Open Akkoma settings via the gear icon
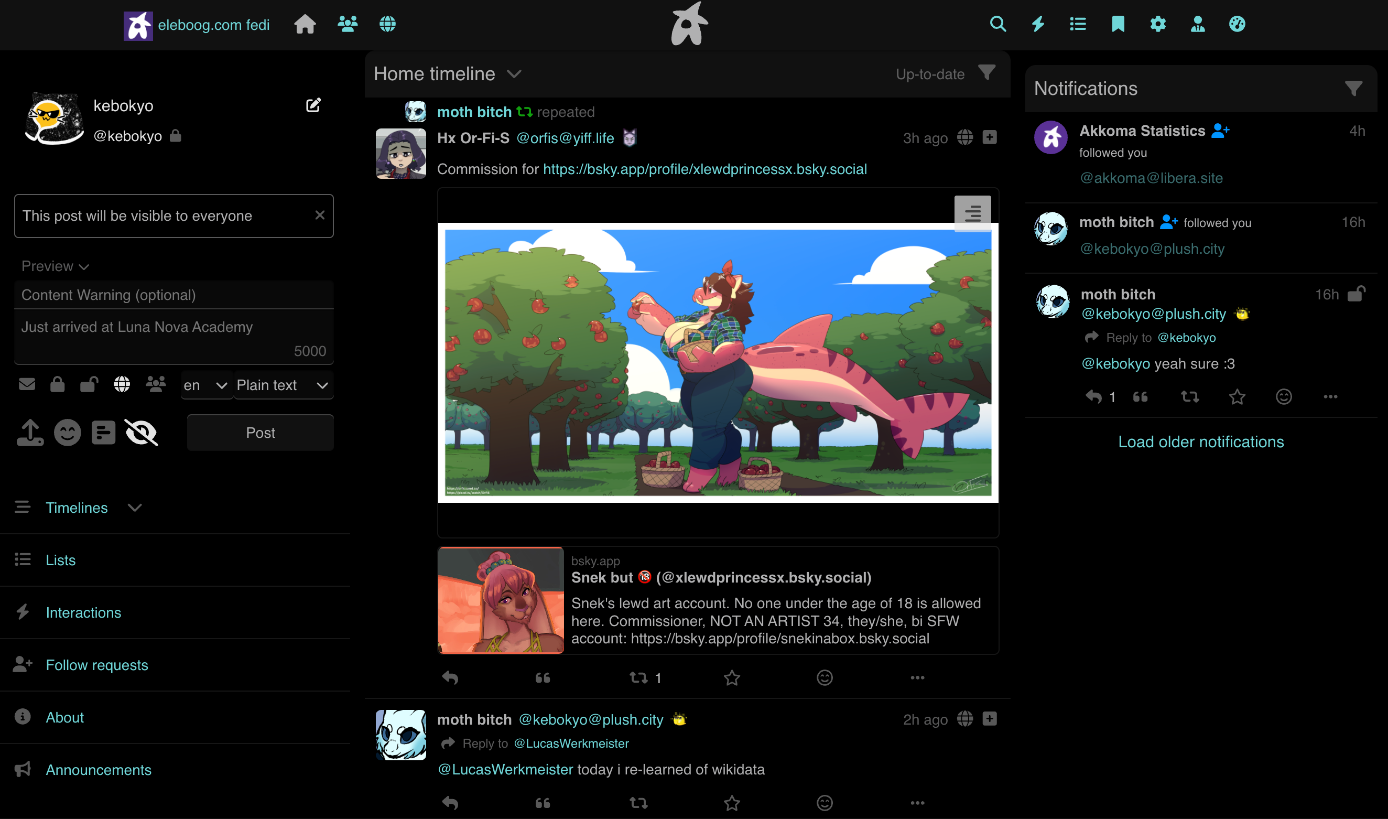Screen dimensions: 1388x819 (1158, 24)
